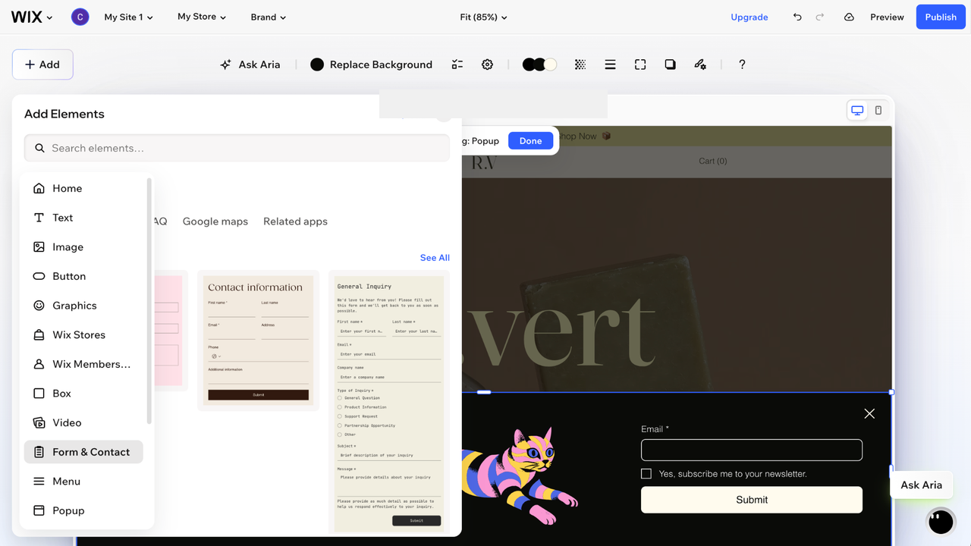Undo the last action
Viewport: 971px width, 546px height.
pos(797,17)
